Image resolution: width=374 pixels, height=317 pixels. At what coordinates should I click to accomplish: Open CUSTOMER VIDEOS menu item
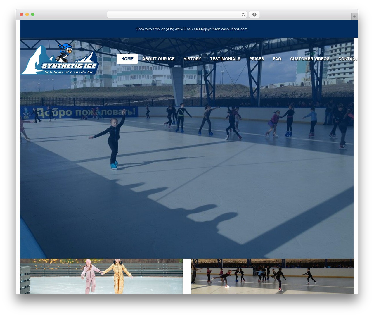[x=310, y=59]
